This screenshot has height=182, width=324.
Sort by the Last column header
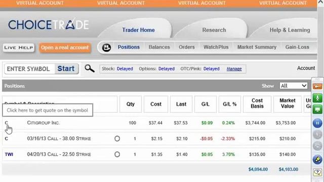[x=181, y=104]
